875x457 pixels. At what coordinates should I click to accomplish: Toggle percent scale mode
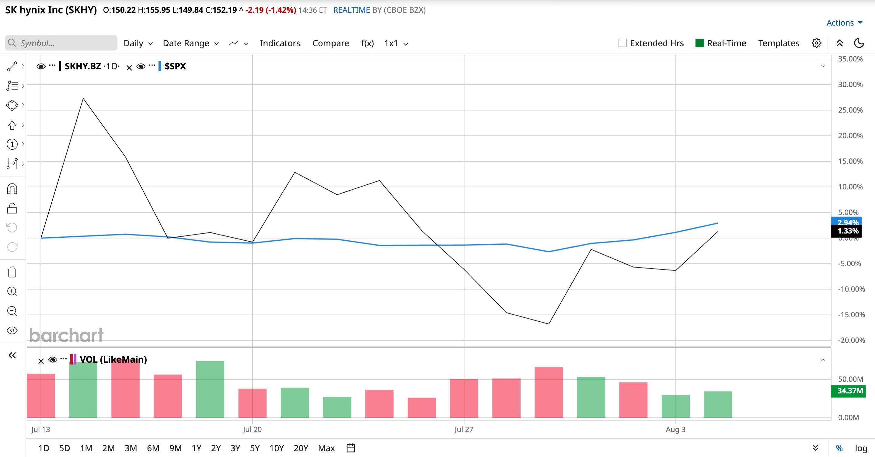point(839,448)
